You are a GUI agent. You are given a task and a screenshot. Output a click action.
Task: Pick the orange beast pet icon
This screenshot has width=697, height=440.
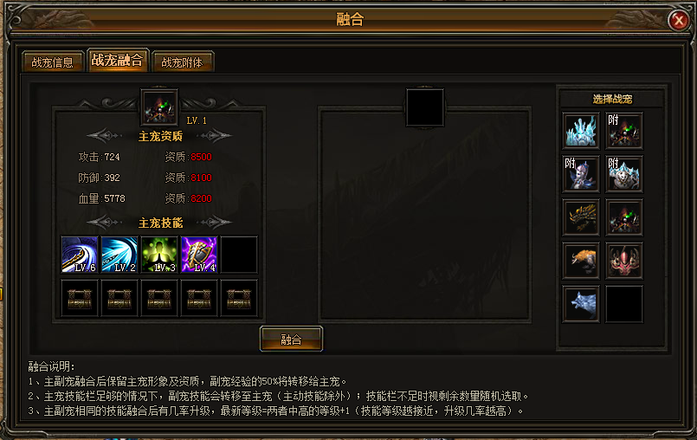pyautogui.click(x=580, y=261)
